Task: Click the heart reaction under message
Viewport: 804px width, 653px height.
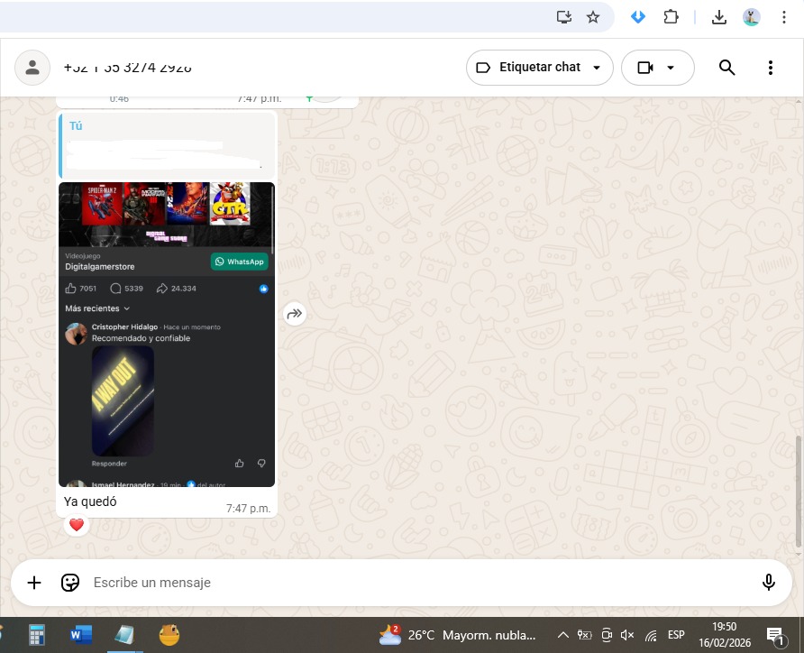Action: coord(77,525)
